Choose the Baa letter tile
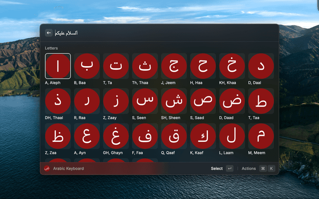 click(x=87, y=66)
